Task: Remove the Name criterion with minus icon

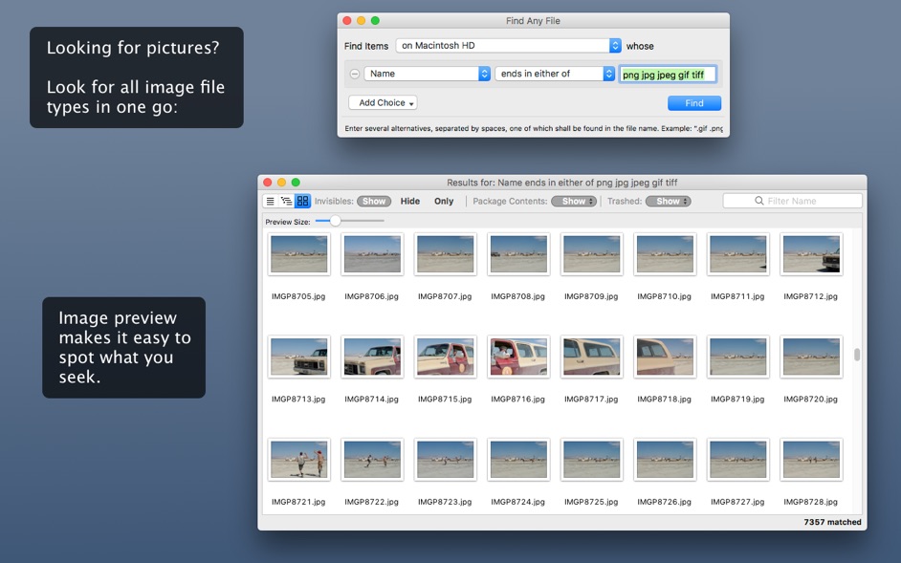Action: pos(353,73)
